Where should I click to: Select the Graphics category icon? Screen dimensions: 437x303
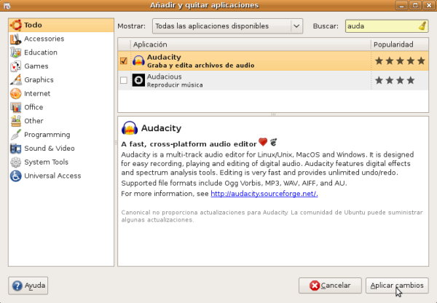(15, 80)
